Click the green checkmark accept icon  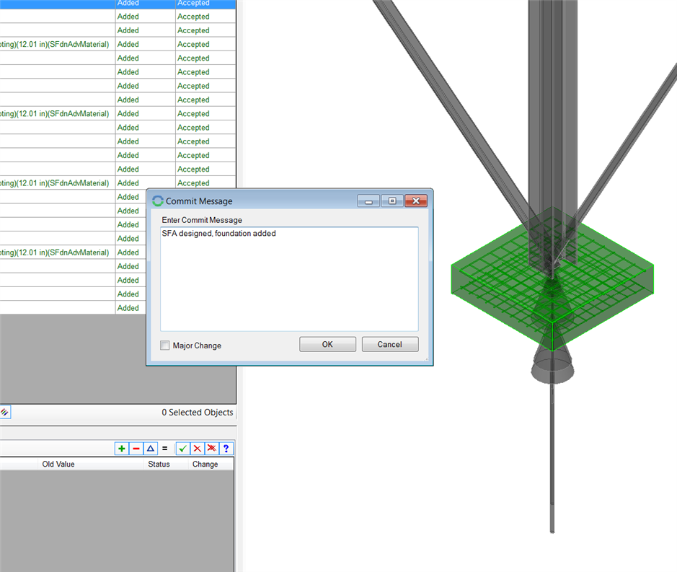pyautogui.click(x=183, y=449)
